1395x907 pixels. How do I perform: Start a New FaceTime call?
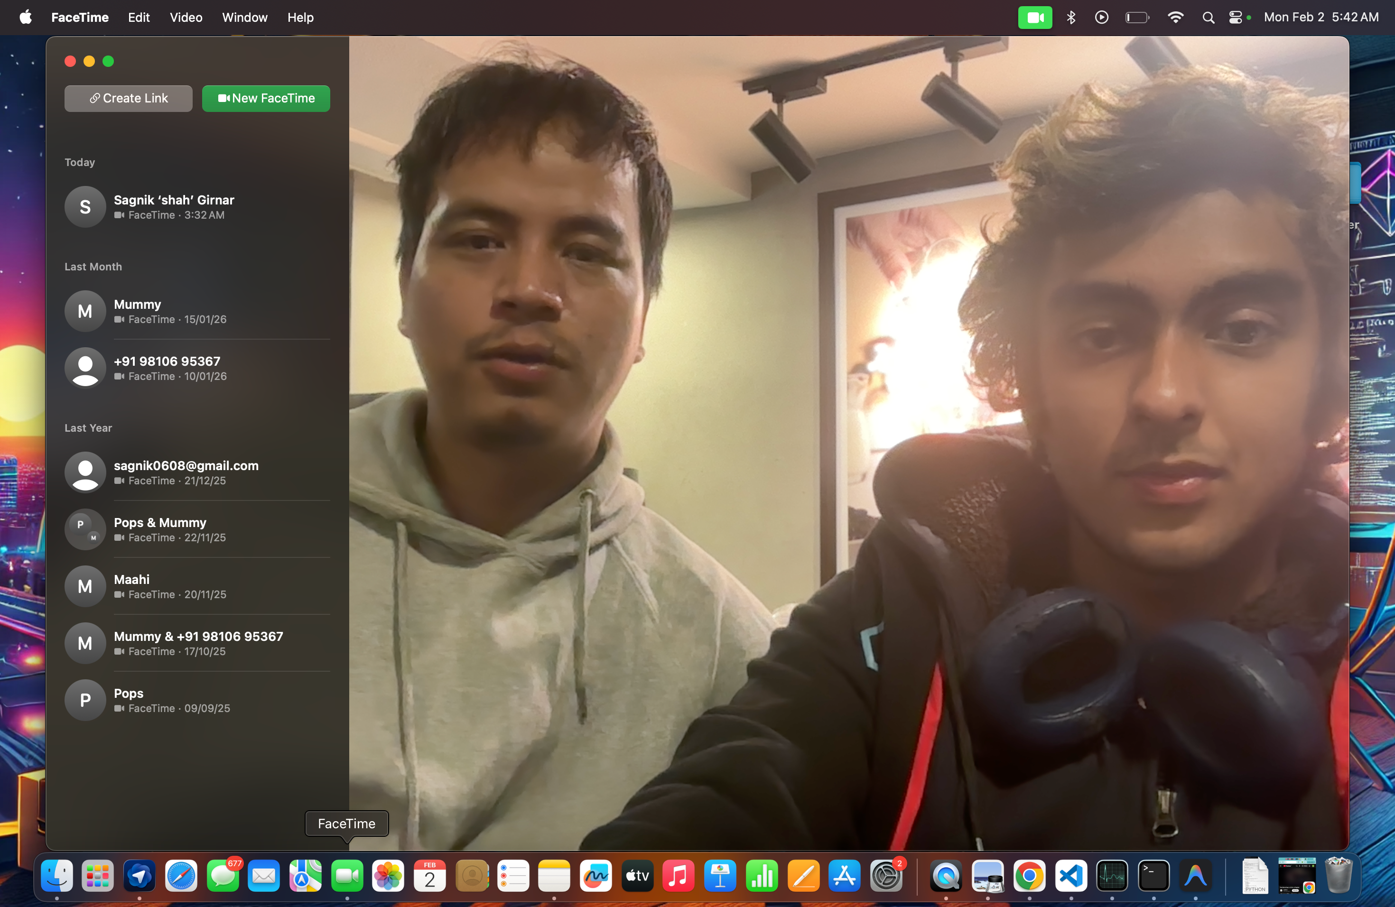pyautogui.click(x=266, y=99)
